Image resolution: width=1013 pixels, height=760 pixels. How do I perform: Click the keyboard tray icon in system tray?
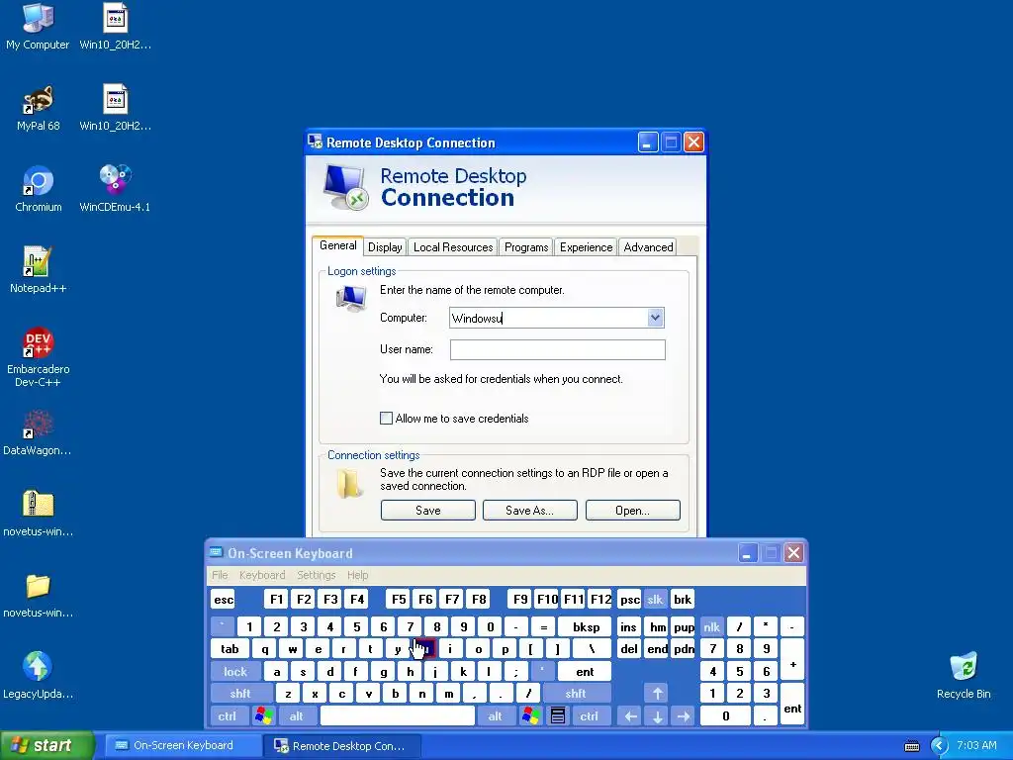click(911, 746)
